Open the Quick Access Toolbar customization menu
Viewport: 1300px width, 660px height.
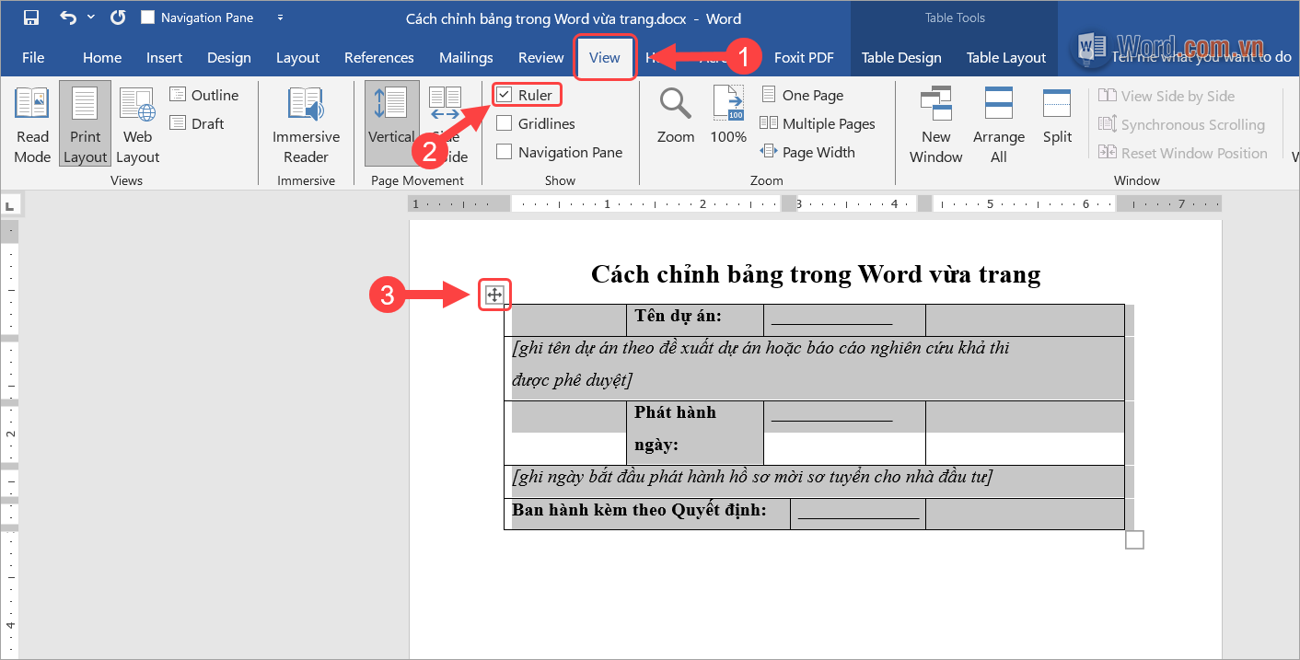(280, 17)
